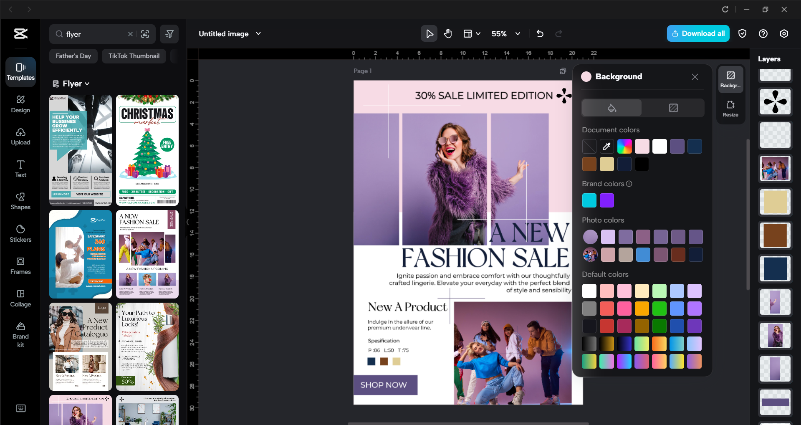Viewport: 801px width, 425px height.
Task: Open the Text panel in the sidebar
Action: 20,168
